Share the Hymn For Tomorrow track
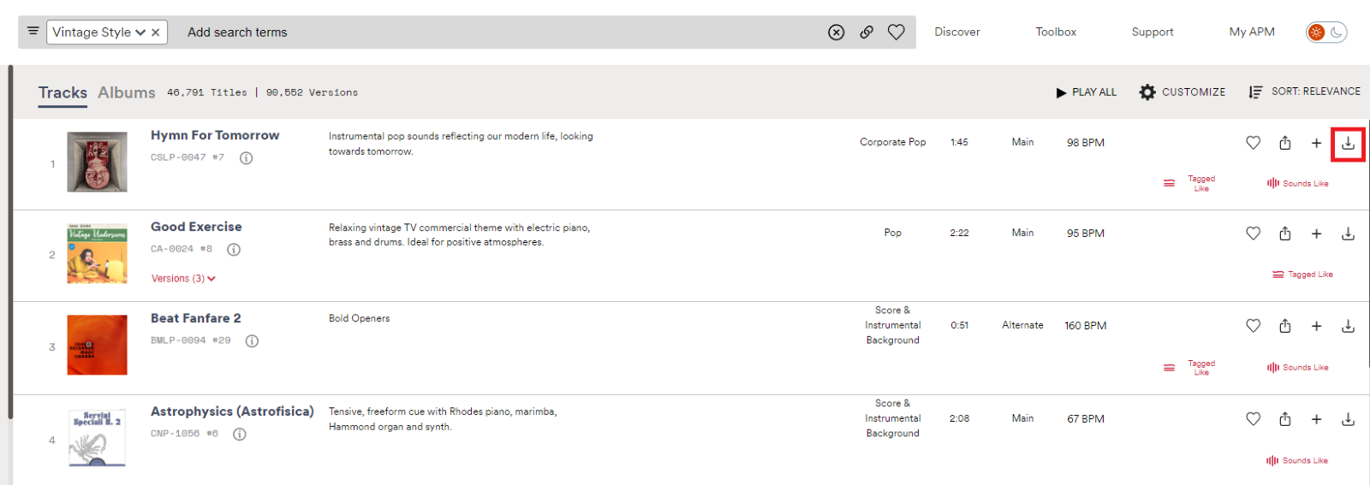 click(x=1285, y=143)
